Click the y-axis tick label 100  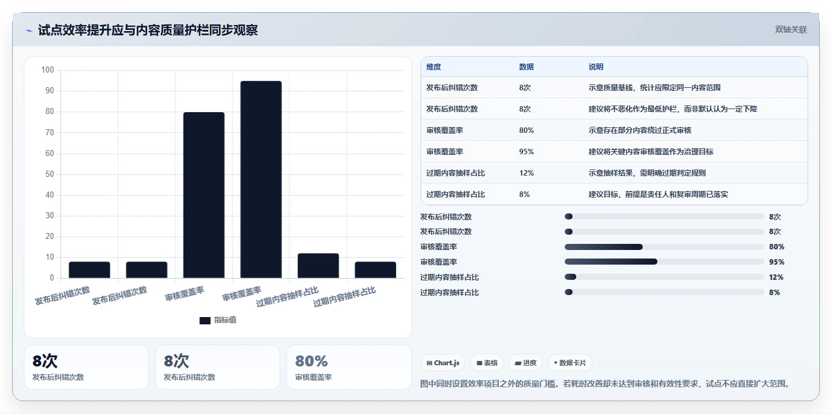tap(48, 70)
